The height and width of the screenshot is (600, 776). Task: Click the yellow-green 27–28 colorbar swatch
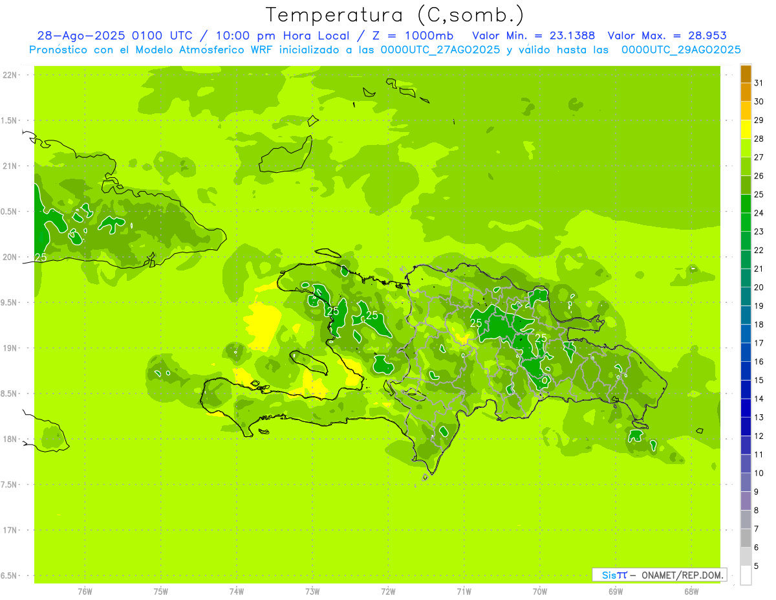[746, 148]
